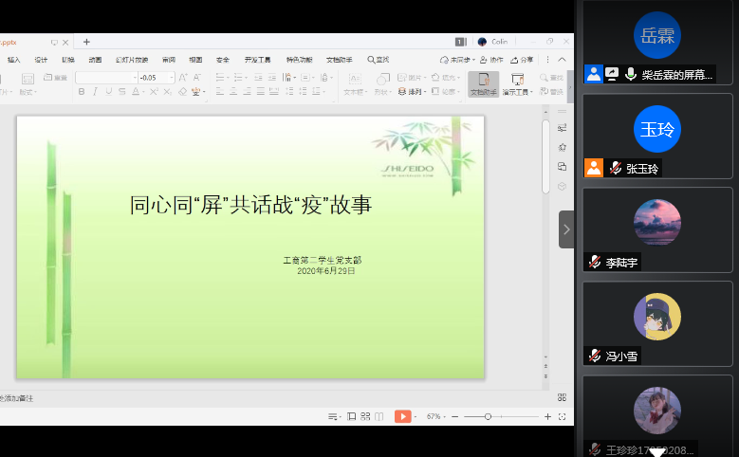739x457 pixels.
Task: Expand side panel with the chevron arrow
Action: 566,229
